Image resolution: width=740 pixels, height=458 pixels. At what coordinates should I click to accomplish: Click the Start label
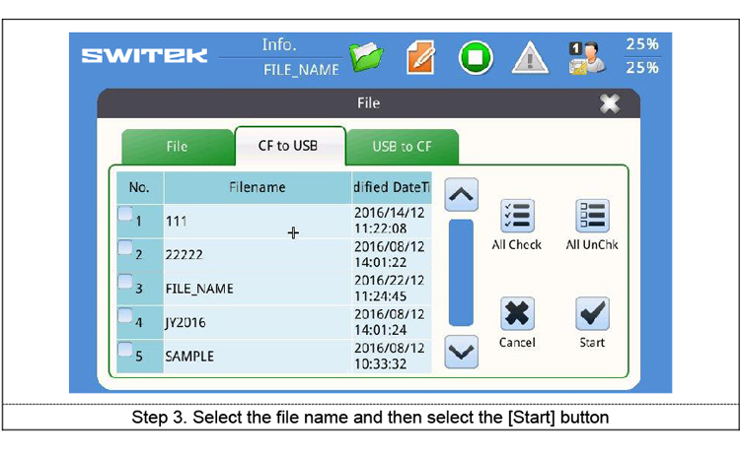(592, 343)
